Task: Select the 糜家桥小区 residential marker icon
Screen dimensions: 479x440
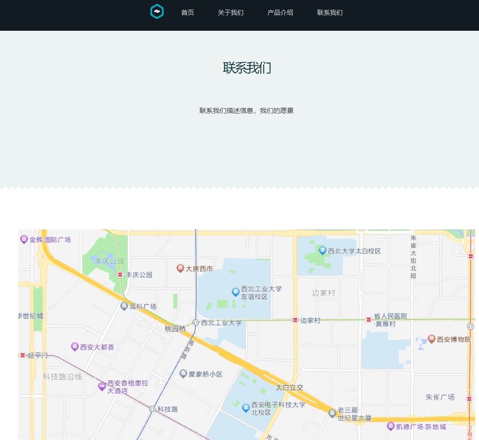Action: tap(183, 373)
